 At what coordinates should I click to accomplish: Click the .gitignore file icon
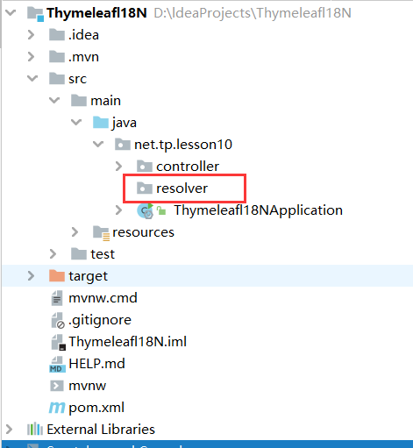58,321
